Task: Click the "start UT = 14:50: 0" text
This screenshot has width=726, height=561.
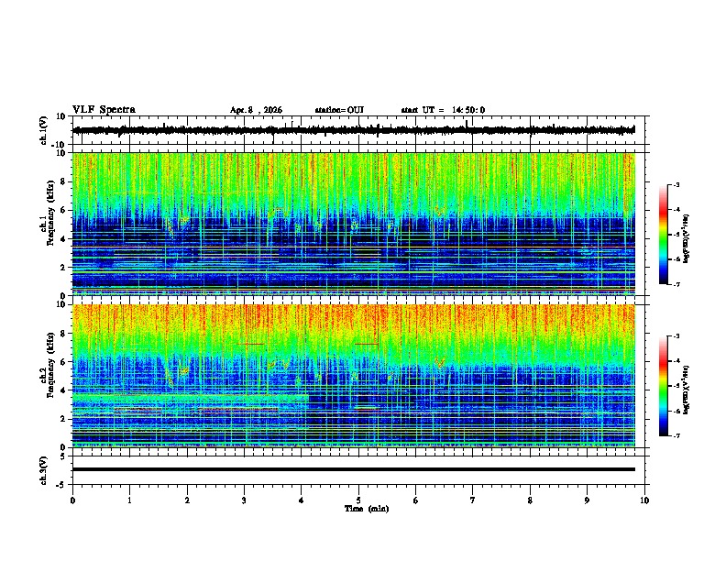Action: (x=443, y=110)
